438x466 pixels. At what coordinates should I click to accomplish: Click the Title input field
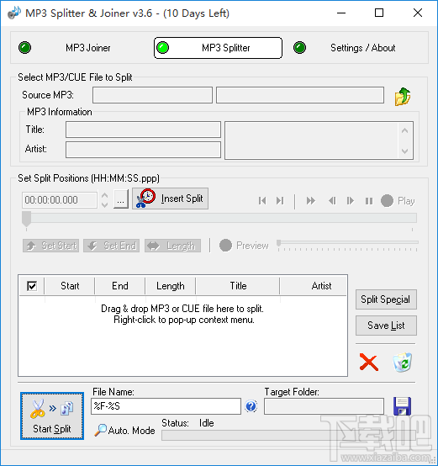[x=143, y=130]
